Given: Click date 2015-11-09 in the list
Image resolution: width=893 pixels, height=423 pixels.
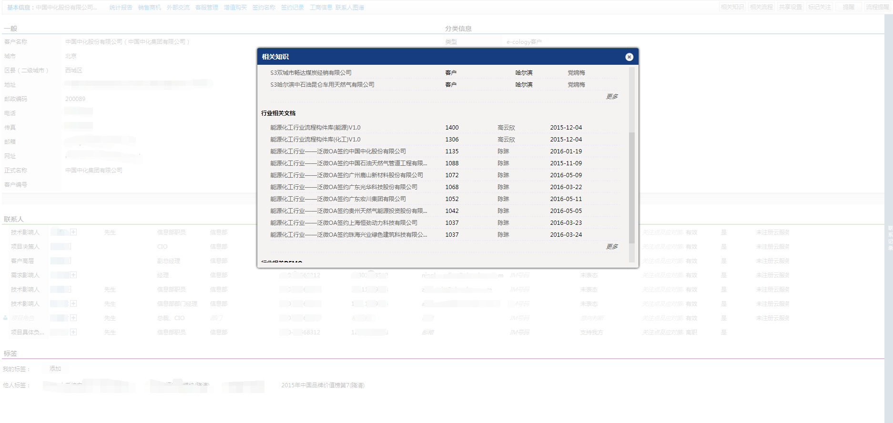Looking at the screenshot, I should click(566, 163).
